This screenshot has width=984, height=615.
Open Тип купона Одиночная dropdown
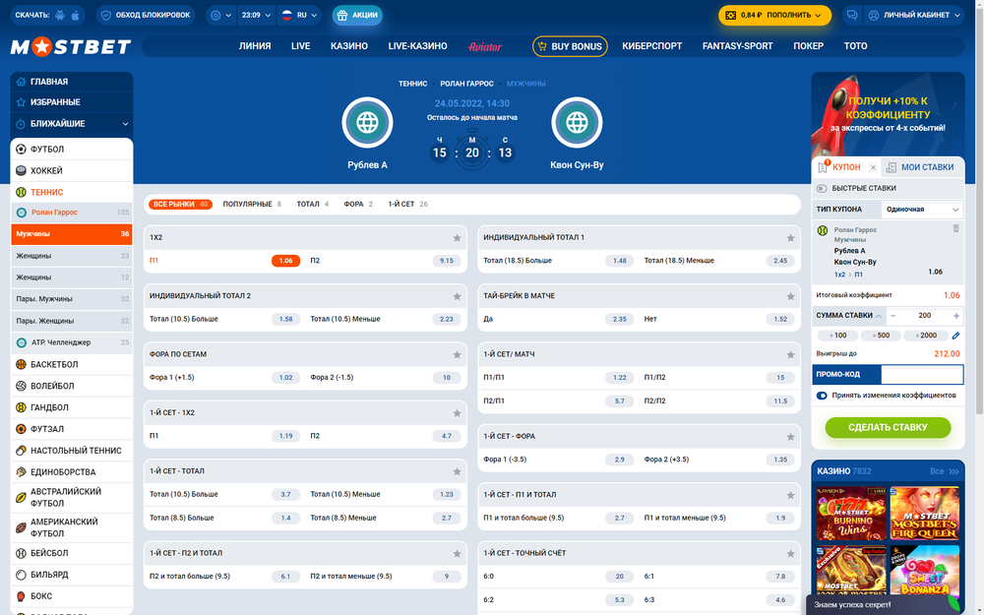click(x=921, y=210)
